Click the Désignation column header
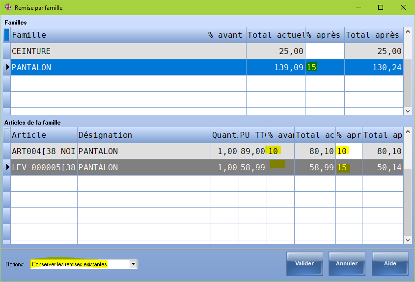The height and width of the screenshot is (282, 415). click(x=144, y=135)
